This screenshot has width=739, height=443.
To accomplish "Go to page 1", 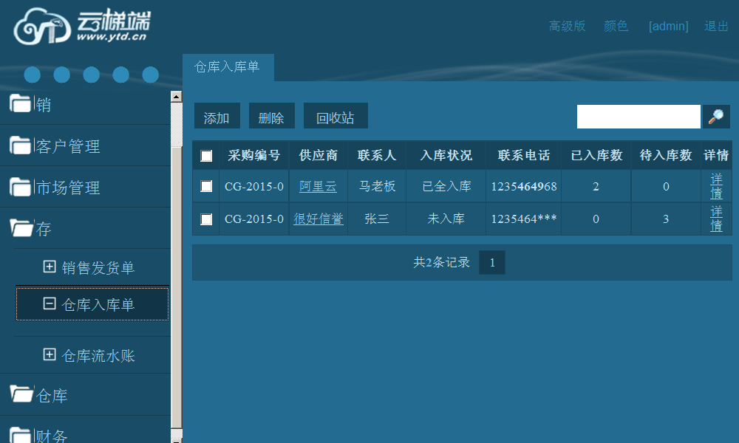I will 492,262.
